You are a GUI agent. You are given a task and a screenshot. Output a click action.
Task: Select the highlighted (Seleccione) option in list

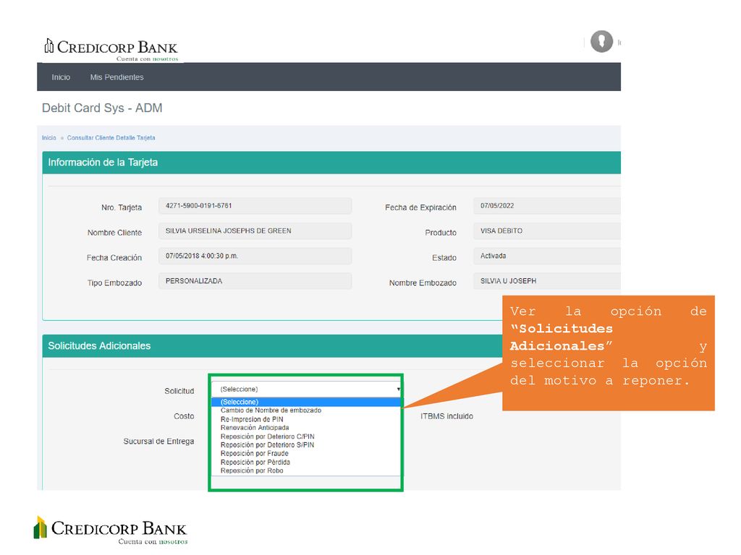tap(306, 402)
